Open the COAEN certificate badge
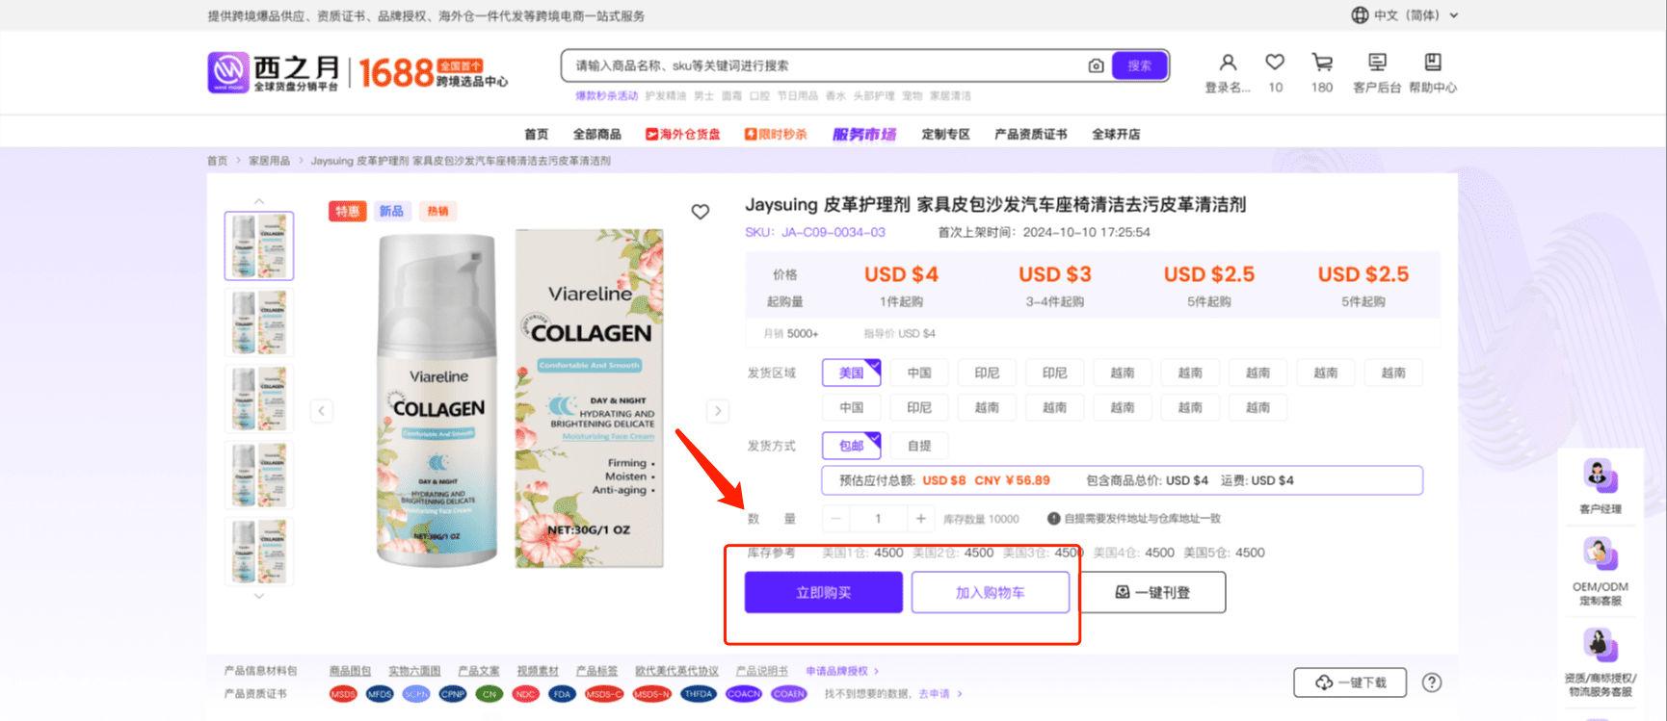The height and width of the screenshot is (721, 1667). (x=788, y=694)
